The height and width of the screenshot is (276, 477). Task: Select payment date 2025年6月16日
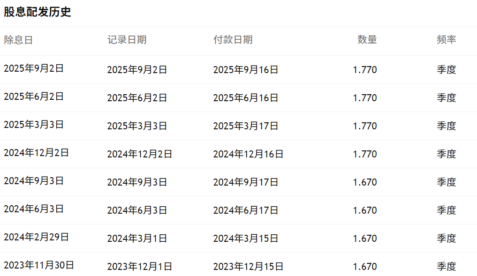pos(246,98)
